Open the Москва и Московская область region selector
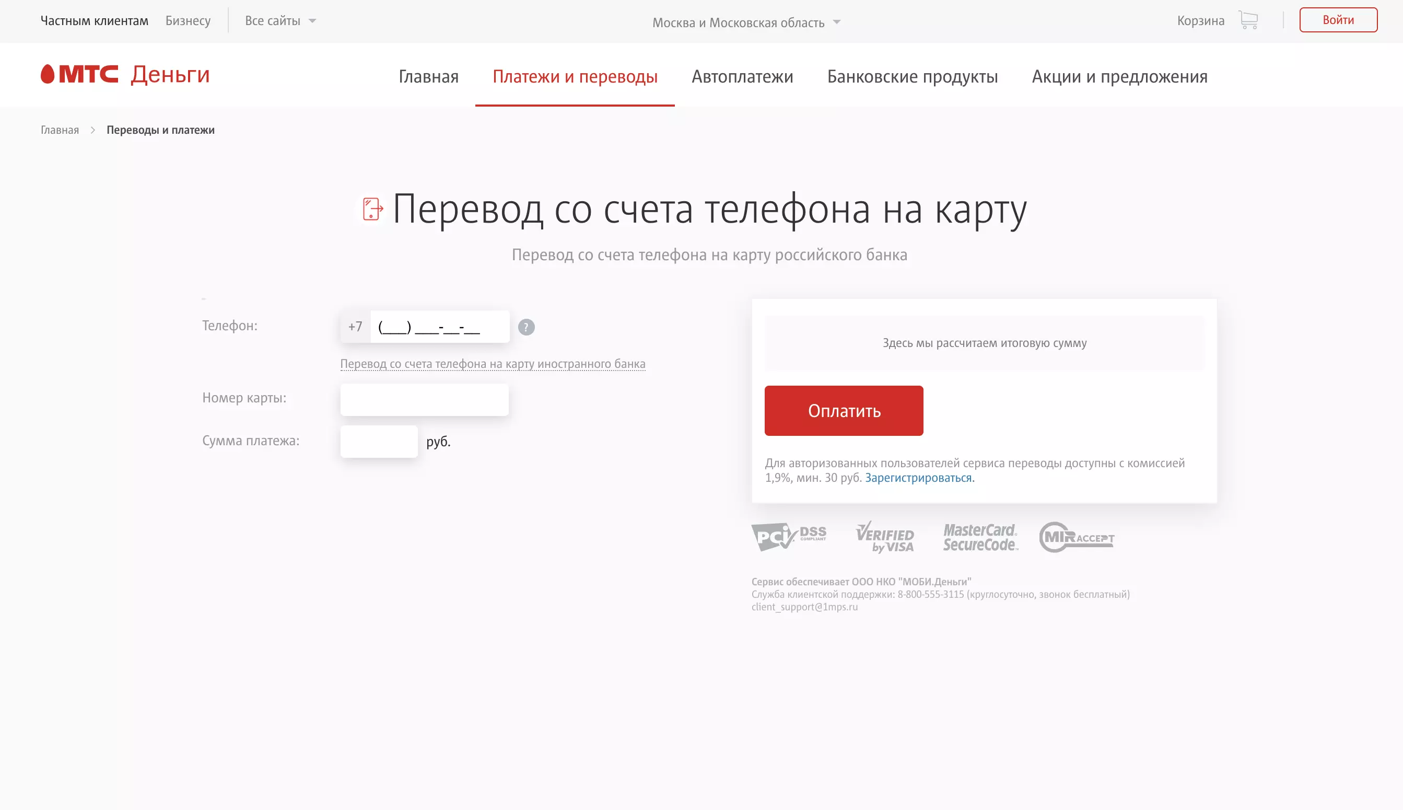The height and width of the screenshot is (810, 1403). (746, 22)
